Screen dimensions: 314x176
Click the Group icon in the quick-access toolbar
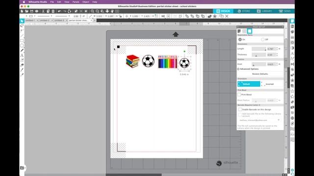click(x=175, y=16)
